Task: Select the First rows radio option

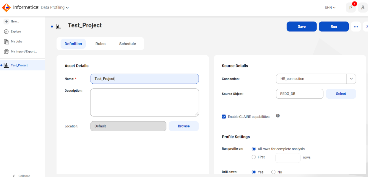Action: click(x=254, y=157)
